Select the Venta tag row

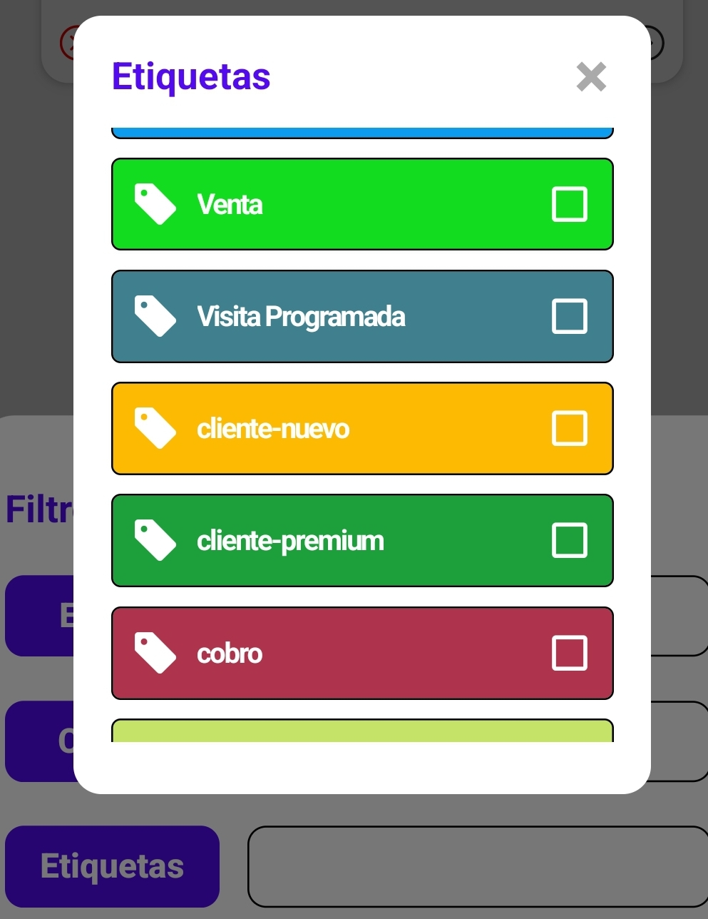coord(362,203)
